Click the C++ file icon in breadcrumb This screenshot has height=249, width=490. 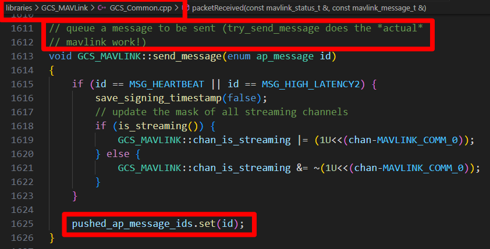(x=102, y=8)
